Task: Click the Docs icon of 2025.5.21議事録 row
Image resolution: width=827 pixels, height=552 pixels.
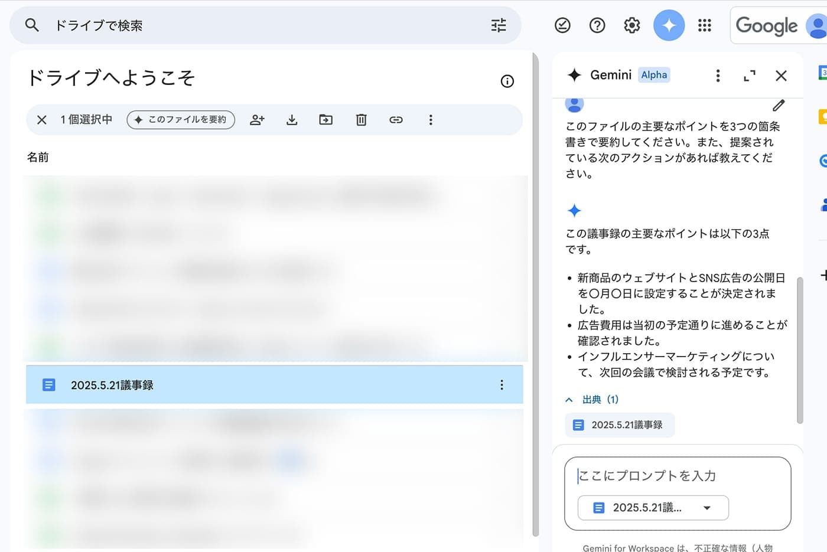Action: tap(49, 385)
